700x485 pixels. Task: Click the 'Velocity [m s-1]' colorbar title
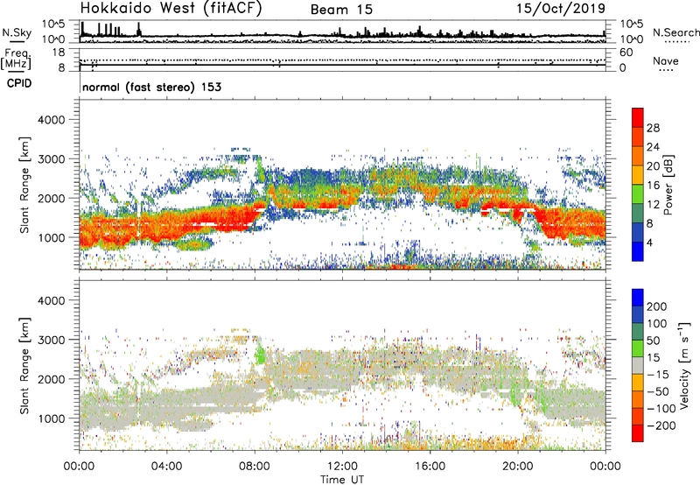coord(684,365)
